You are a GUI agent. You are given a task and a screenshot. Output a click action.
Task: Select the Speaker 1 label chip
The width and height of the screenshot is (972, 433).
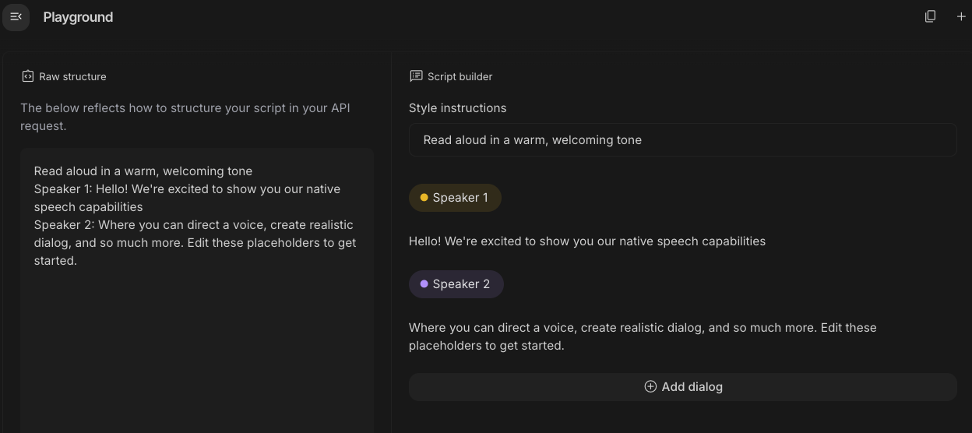(460, 198)
